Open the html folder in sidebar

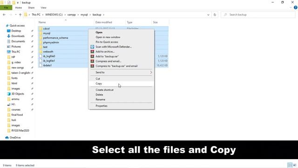pos(14,83)
